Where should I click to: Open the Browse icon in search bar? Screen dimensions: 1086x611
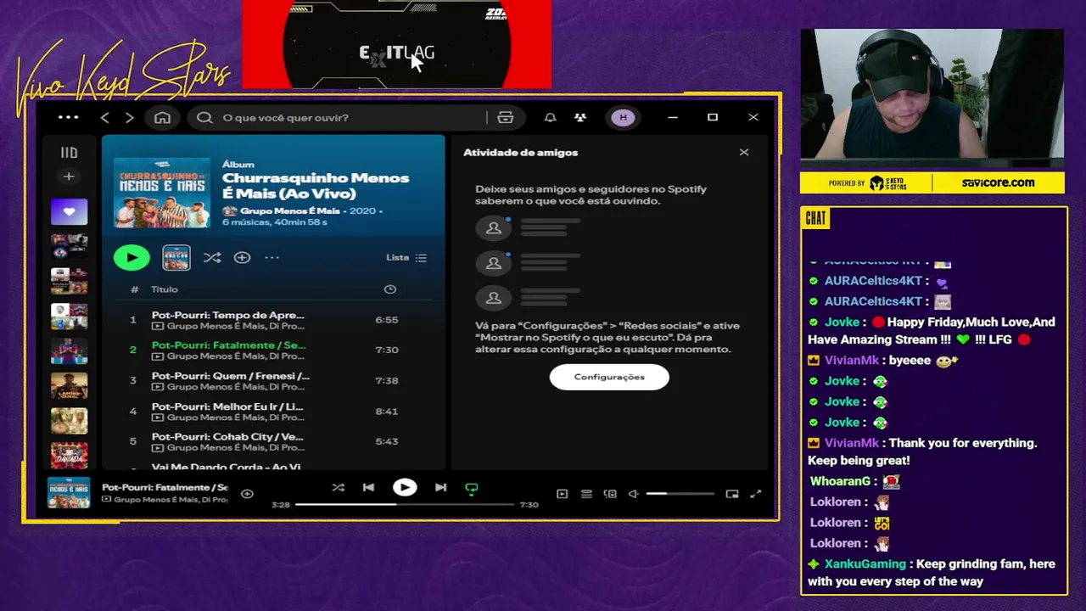click(x=505, y=117)
